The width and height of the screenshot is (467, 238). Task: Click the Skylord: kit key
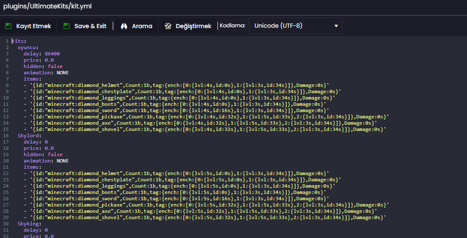pos(29,136)
